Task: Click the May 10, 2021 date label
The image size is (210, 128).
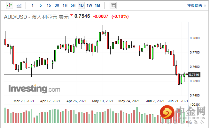Action: [103, 101]
